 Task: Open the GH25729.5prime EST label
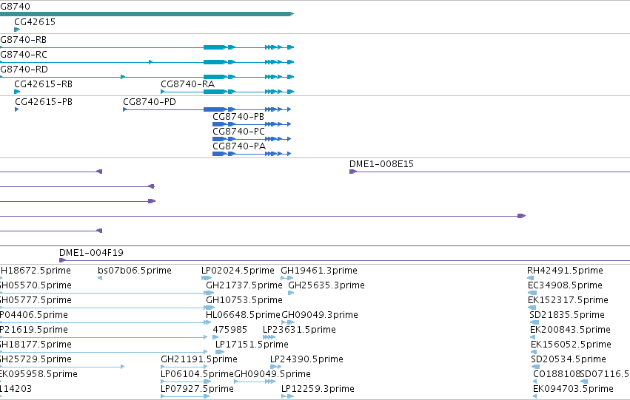[36, 359]
